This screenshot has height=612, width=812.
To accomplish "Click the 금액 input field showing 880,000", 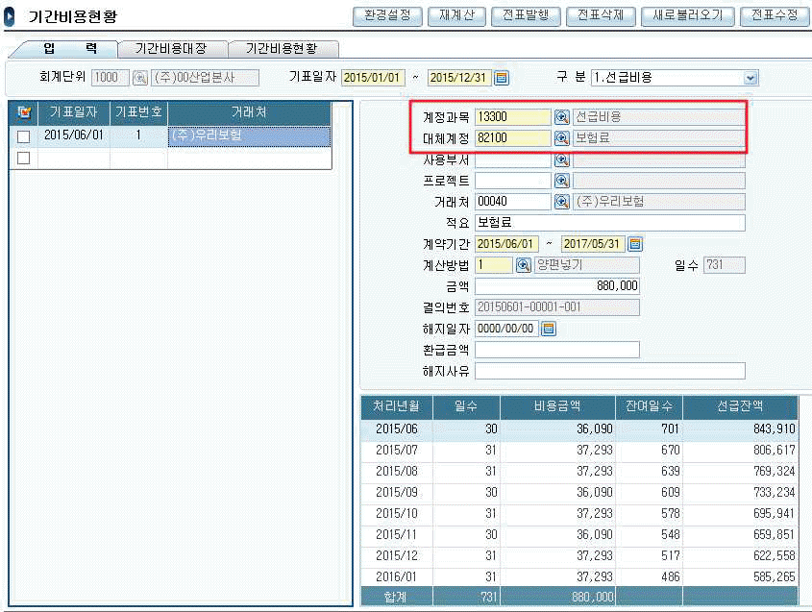I will (557, 286).
